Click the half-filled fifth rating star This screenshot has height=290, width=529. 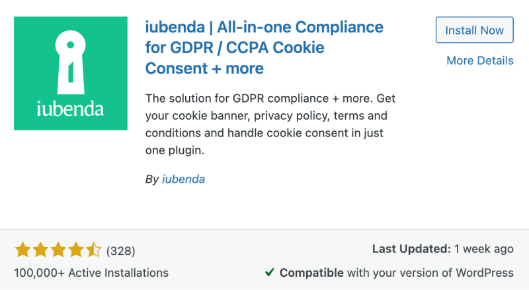point(93,250)
